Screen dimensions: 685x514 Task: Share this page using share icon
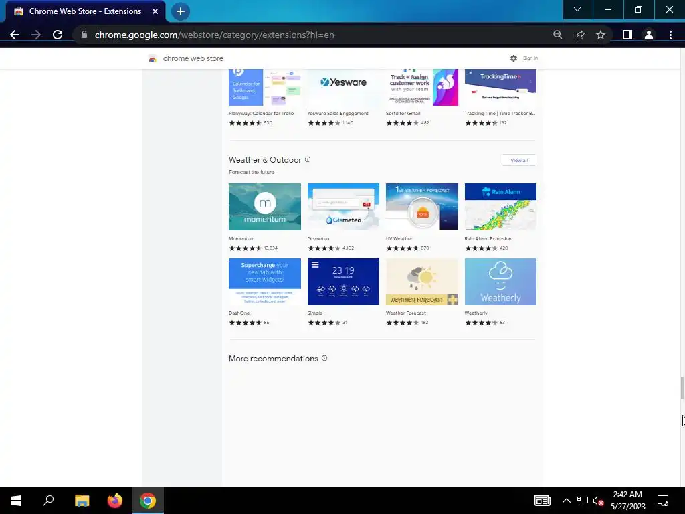pyautogui.click(x=579, y=35)
